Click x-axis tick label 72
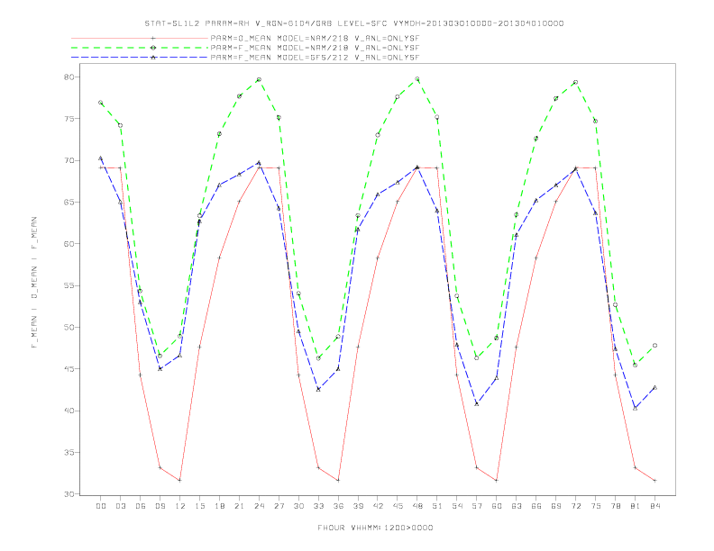 point(575,506)
